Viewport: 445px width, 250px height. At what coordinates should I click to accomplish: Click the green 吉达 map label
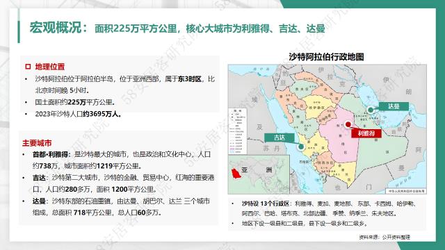(280, 137)
